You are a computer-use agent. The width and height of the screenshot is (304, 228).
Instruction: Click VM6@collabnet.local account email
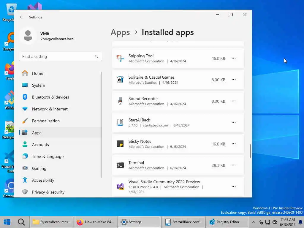[57, 39]
